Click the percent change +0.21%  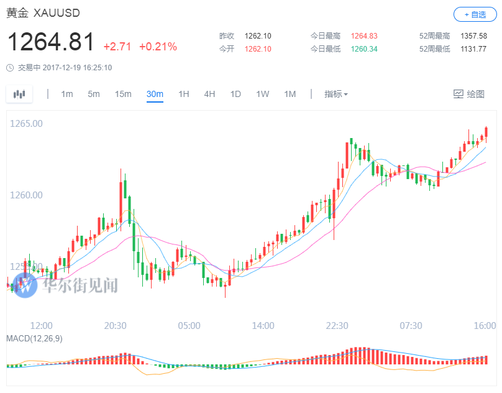click(158, 47)
